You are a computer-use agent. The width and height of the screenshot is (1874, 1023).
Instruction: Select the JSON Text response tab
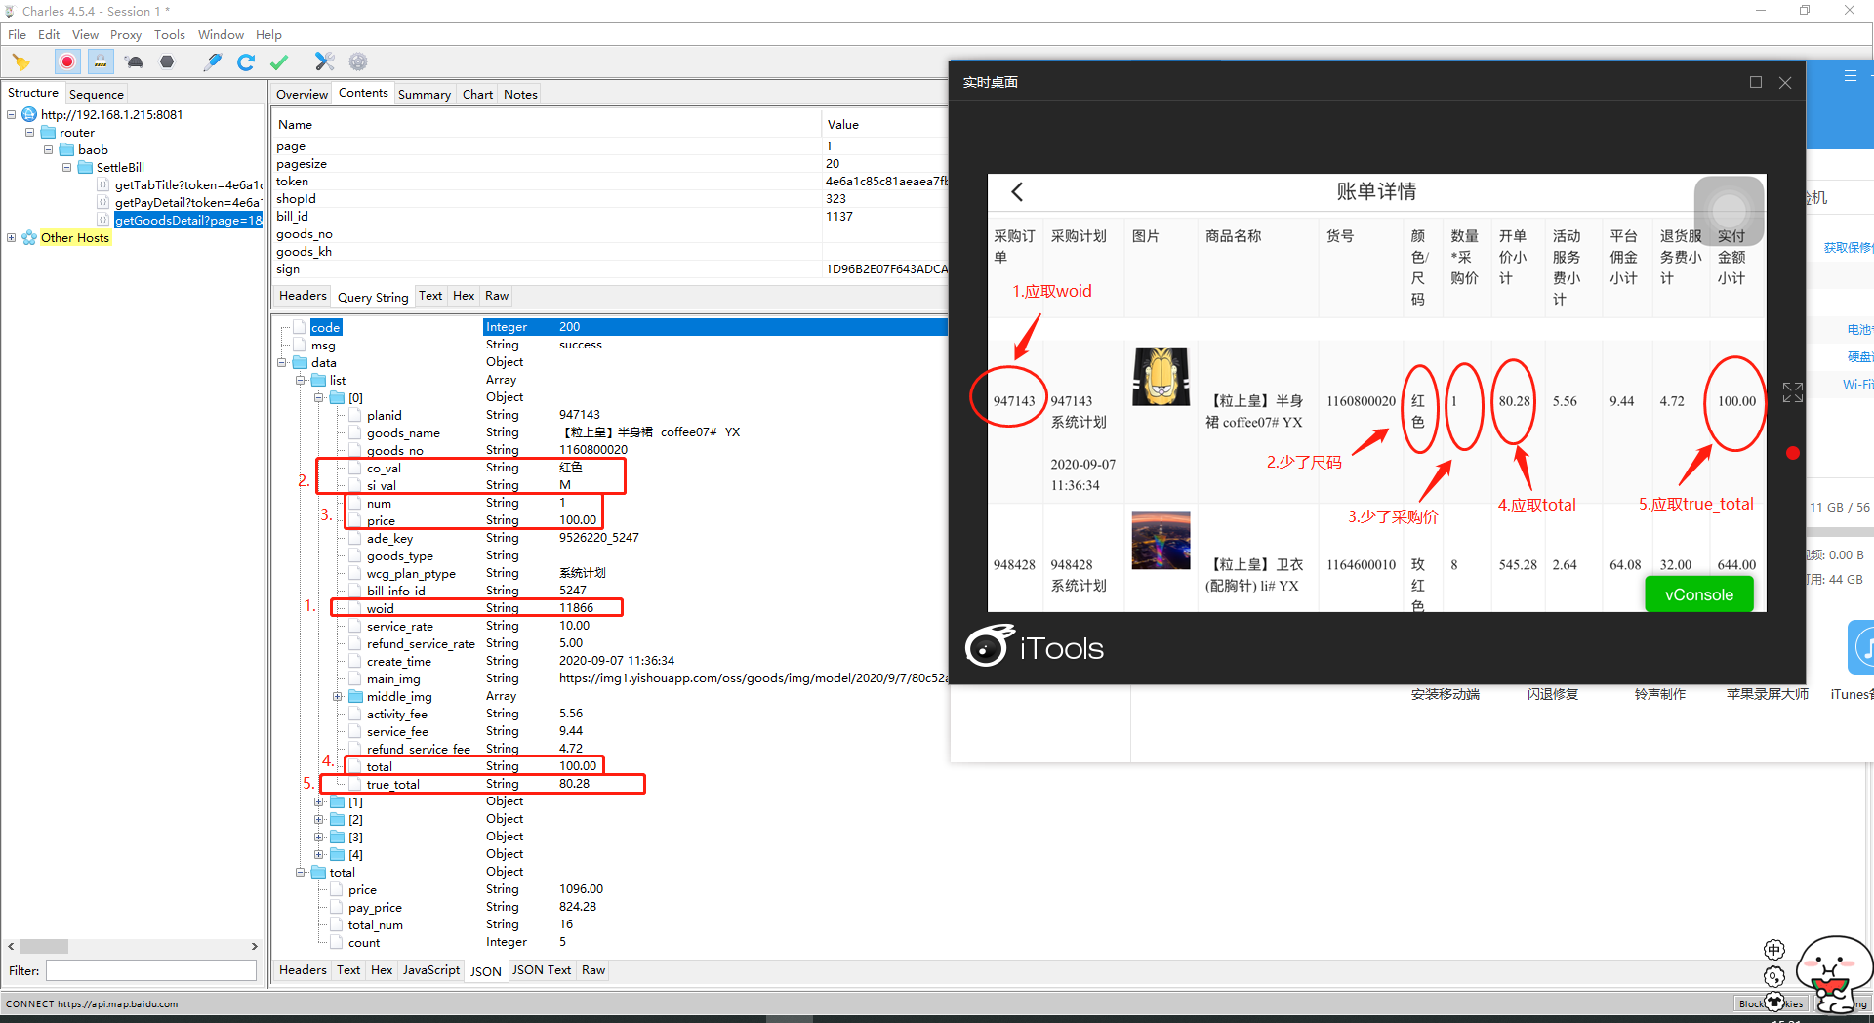coord(542,970)
